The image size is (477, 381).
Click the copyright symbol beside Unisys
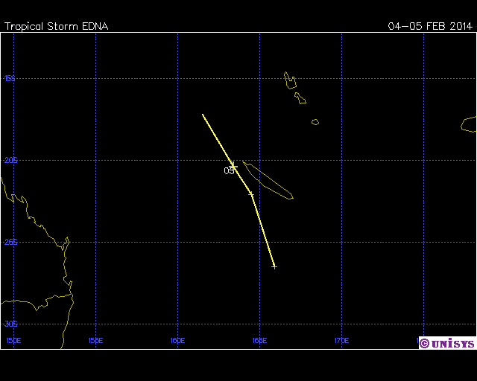coord(424,343)
